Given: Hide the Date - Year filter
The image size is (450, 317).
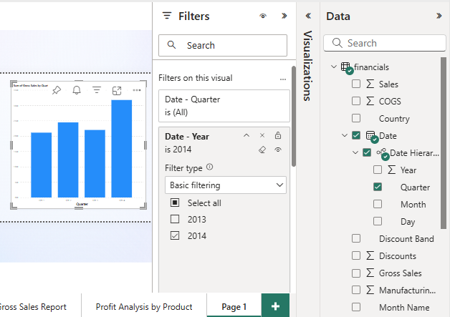Looking at the screenshot, I should [278, 150].
